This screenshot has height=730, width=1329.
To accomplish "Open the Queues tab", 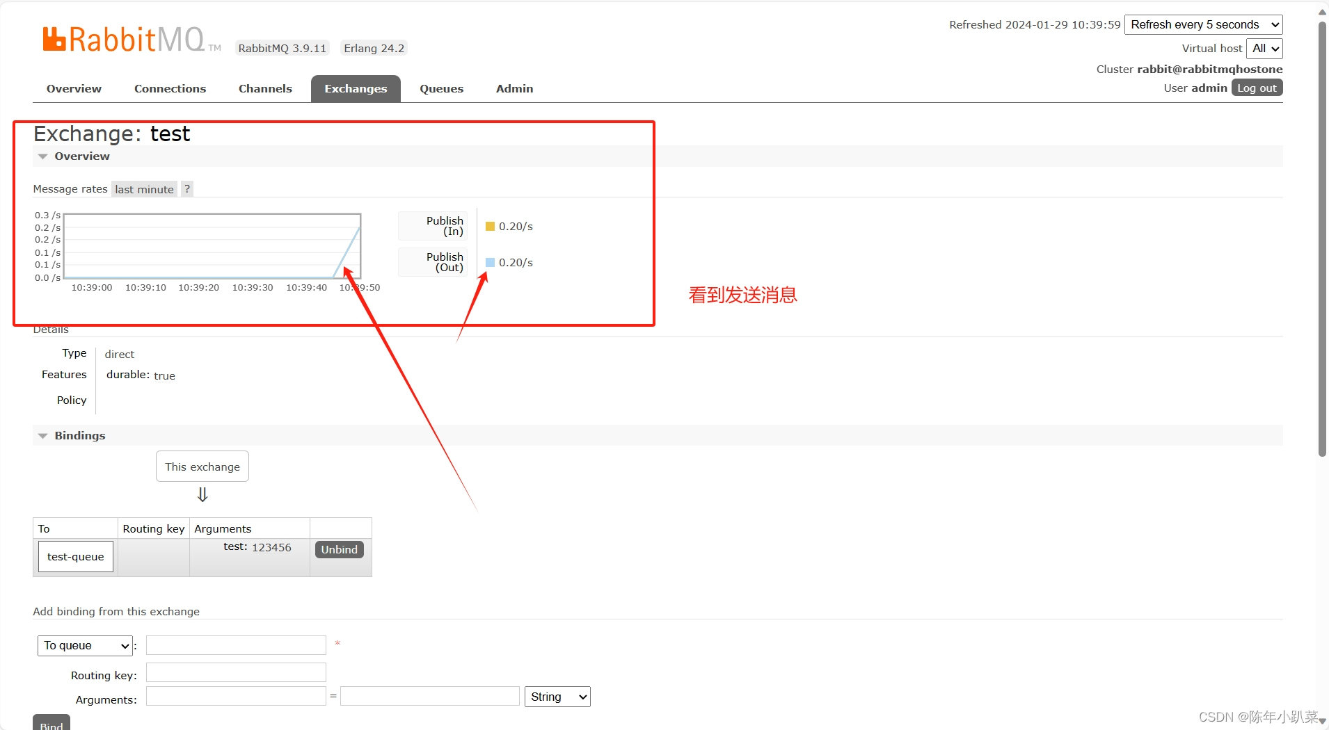I will [x=442, y=89].
